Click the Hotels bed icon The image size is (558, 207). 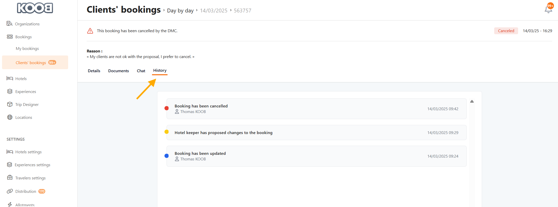10,79
